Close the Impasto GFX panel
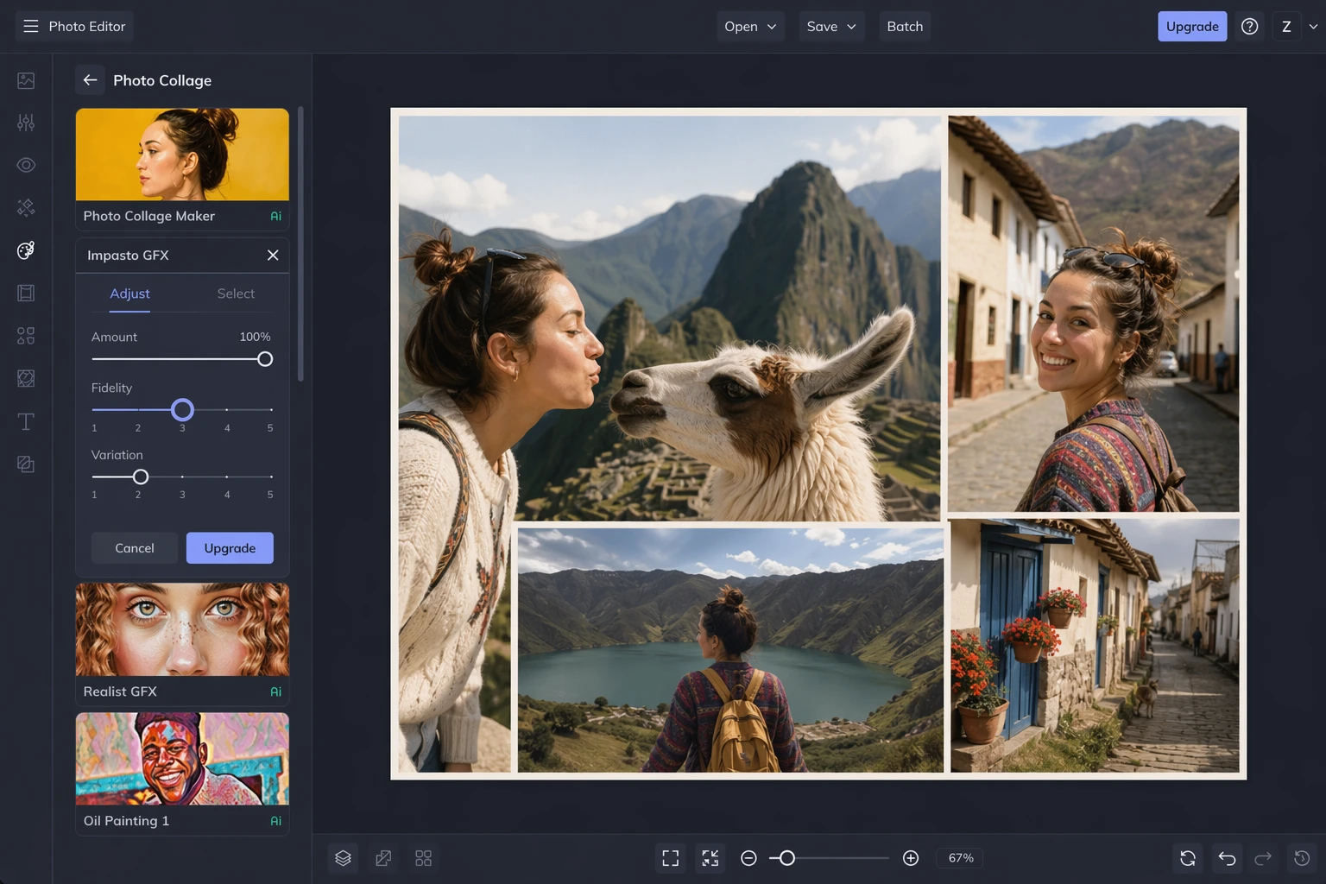Screen dimensions: 1326x884 click(273, 256)
